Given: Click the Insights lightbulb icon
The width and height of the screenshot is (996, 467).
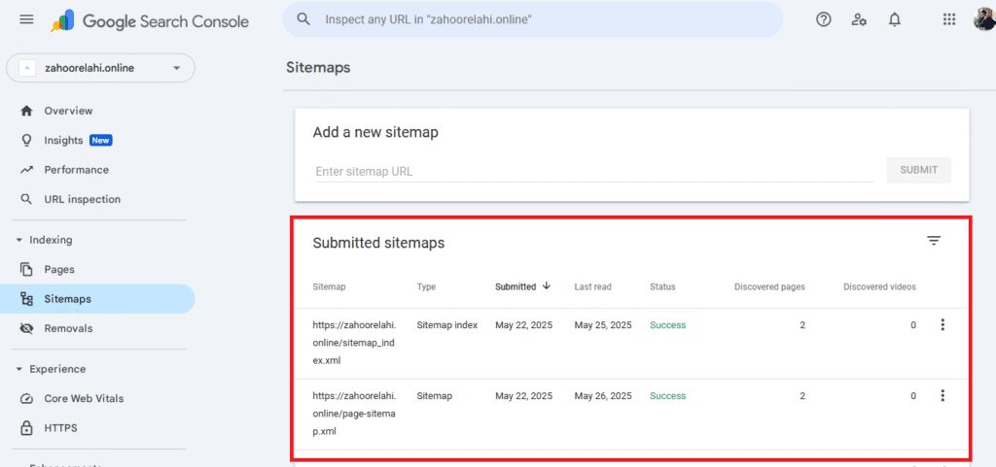Looking at the screenshot, I should coord(26,140).
